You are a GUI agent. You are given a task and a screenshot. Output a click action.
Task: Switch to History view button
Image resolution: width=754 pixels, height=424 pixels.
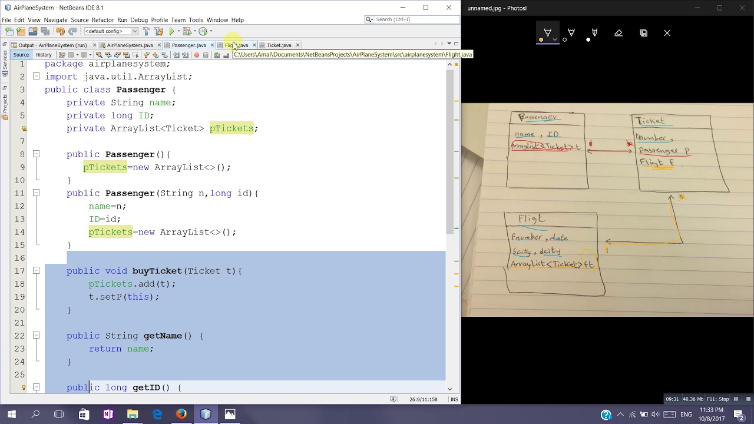44,55
